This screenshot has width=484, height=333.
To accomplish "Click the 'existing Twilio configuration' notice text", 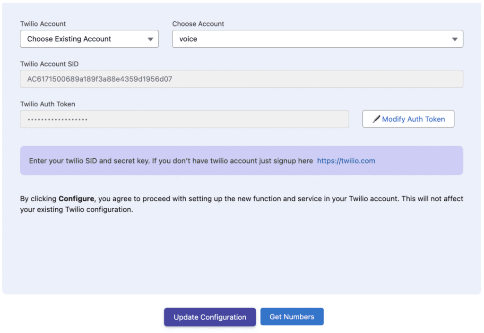I will tap(77, 209).
